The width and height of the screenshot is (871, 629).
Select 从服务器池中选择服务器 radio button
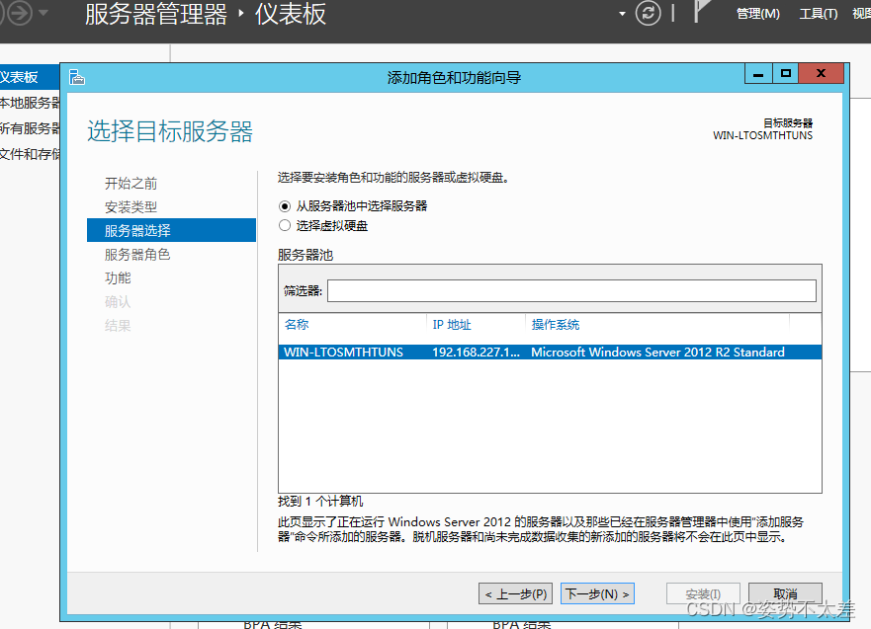285,206
